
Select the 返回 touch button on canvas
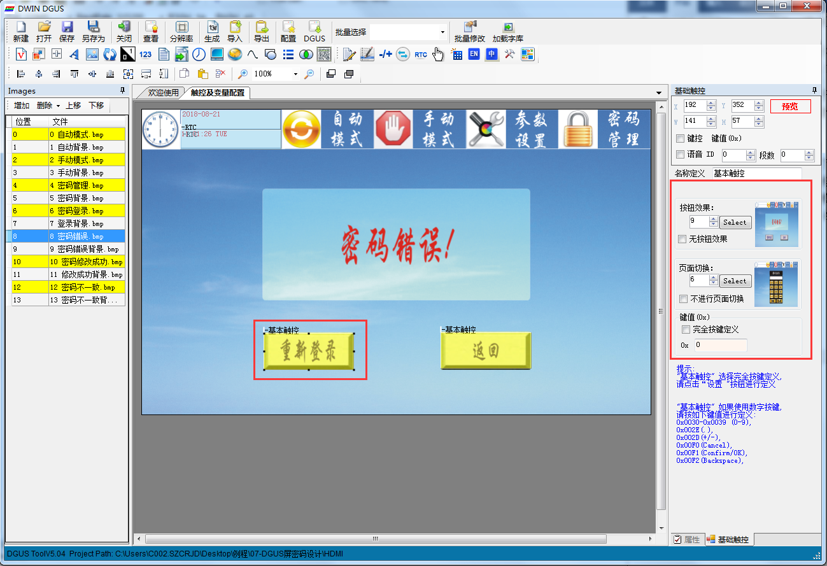click(486, 350)
